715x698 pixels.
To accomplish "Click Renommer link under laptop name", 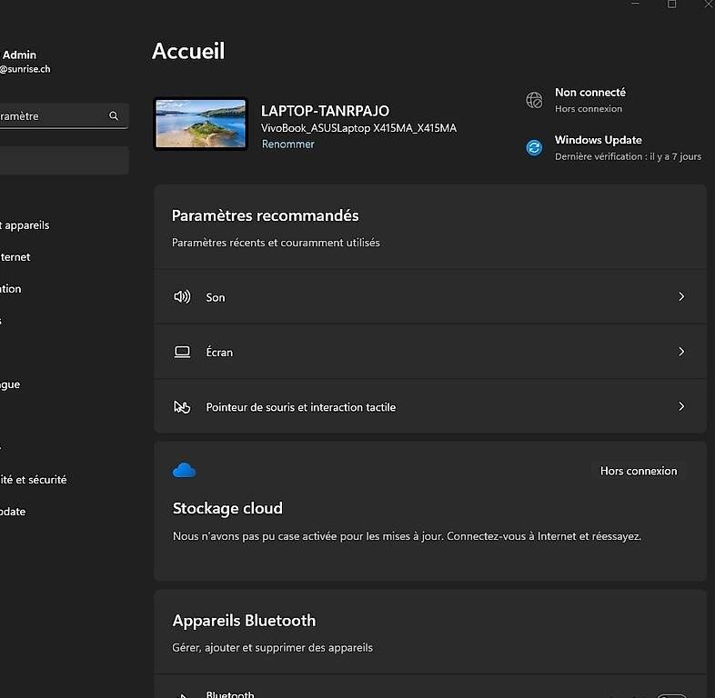I will click(287, 144).
